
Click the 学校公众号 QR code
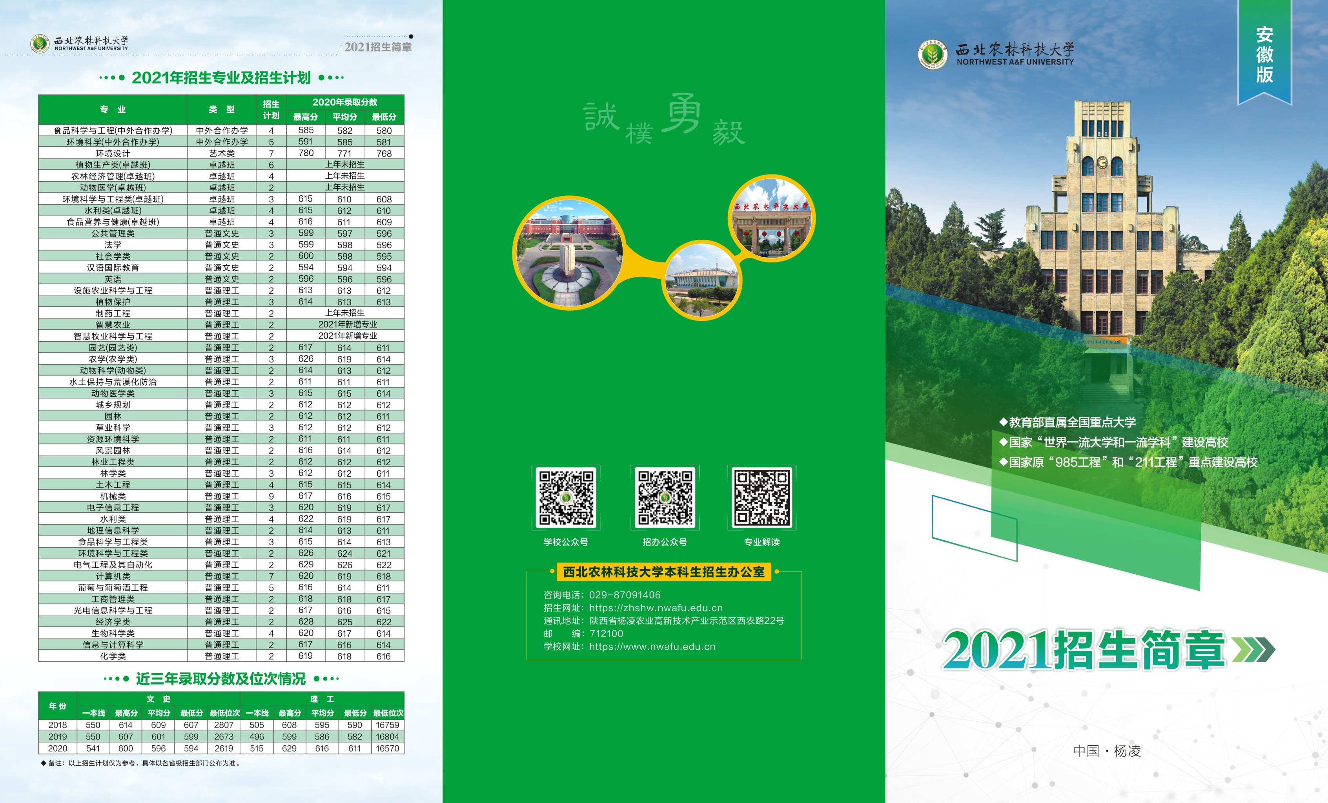(566, 497)
